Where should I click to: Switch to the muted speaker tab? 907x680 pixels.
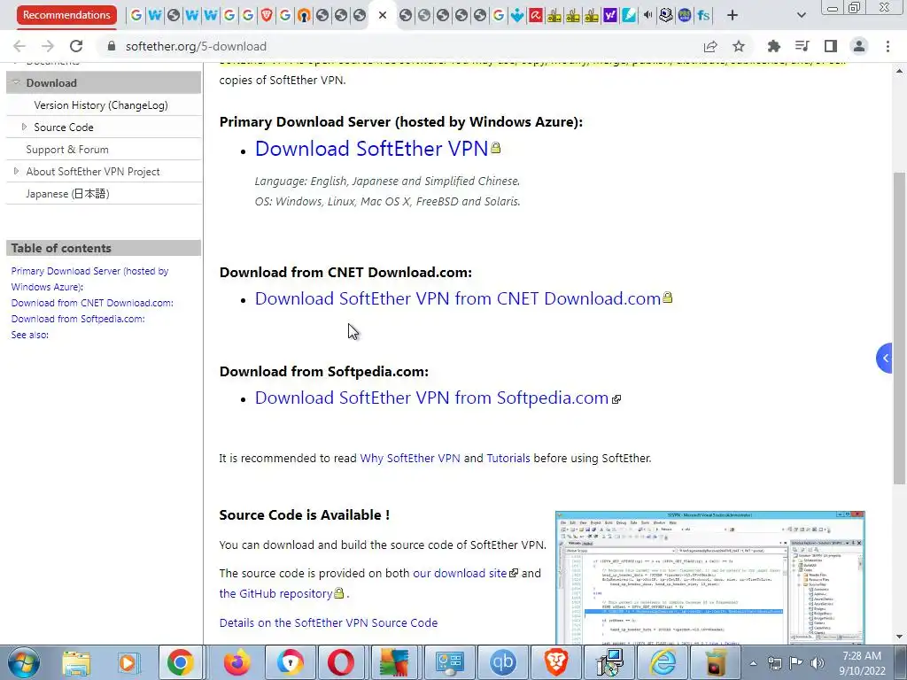coord(647,16)
